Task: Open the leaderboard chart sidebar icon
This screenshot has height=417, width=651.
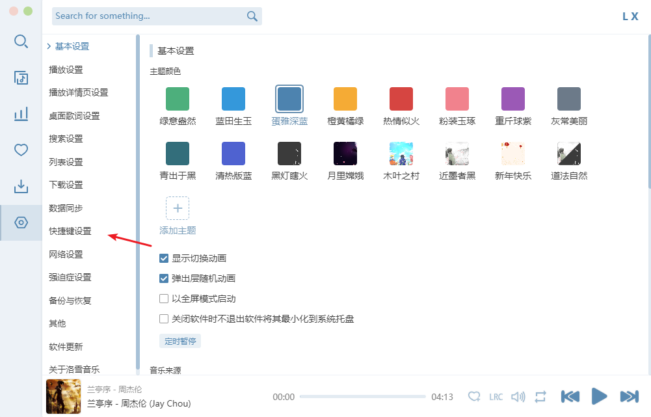Action: pyautogui.click(x=21, y=114)
